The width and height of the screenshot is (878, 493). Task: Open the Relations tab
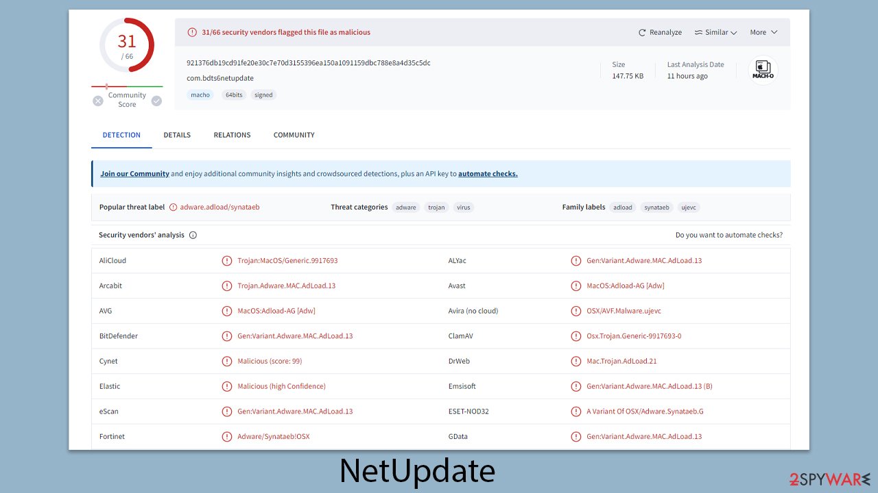click(232, 135)
